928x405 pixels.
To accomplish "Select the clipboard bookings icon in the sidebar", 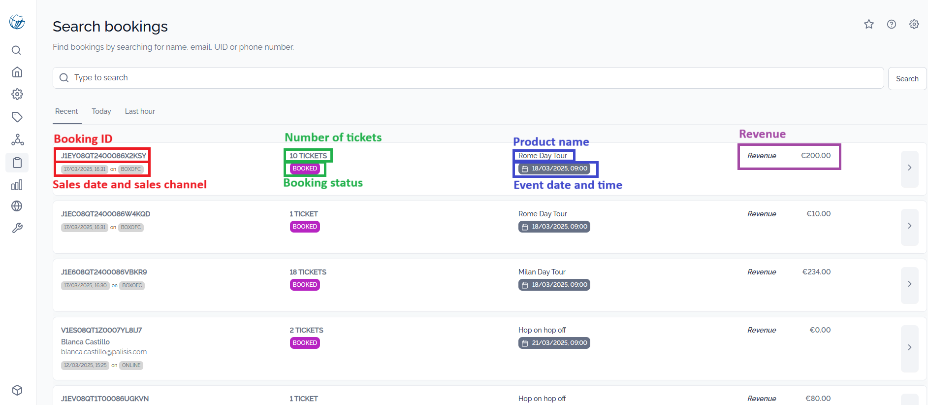I will [x=17, y=163].
